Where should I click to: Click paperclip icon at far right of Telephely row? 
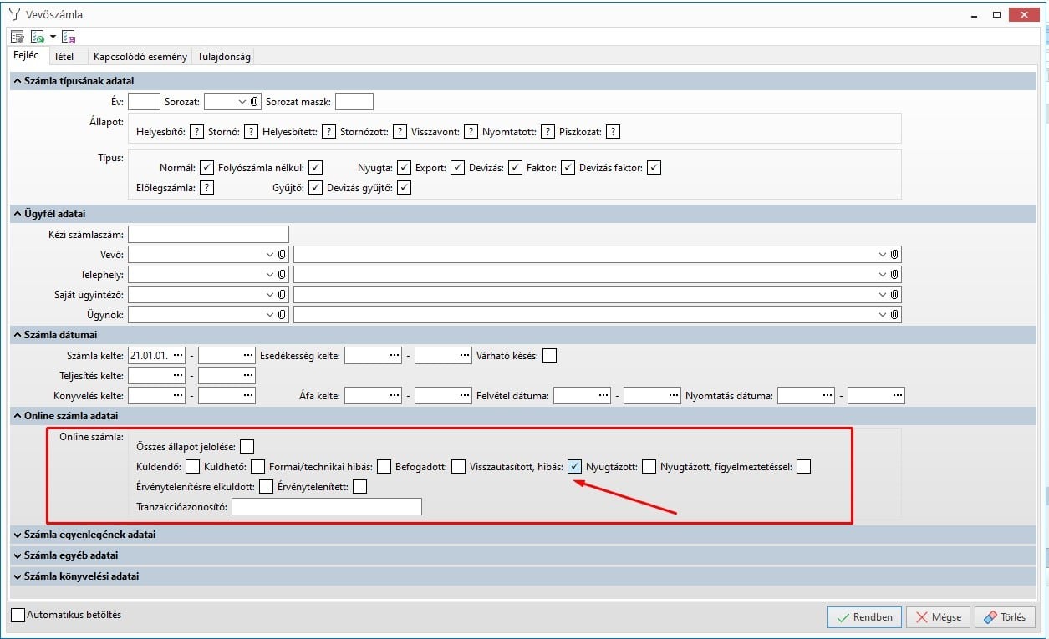[894, 274]
